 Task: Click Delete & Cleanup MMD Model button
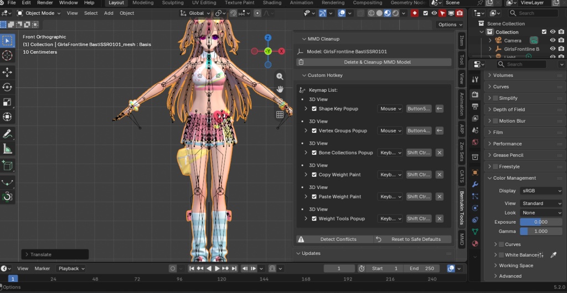pos(374,62)
